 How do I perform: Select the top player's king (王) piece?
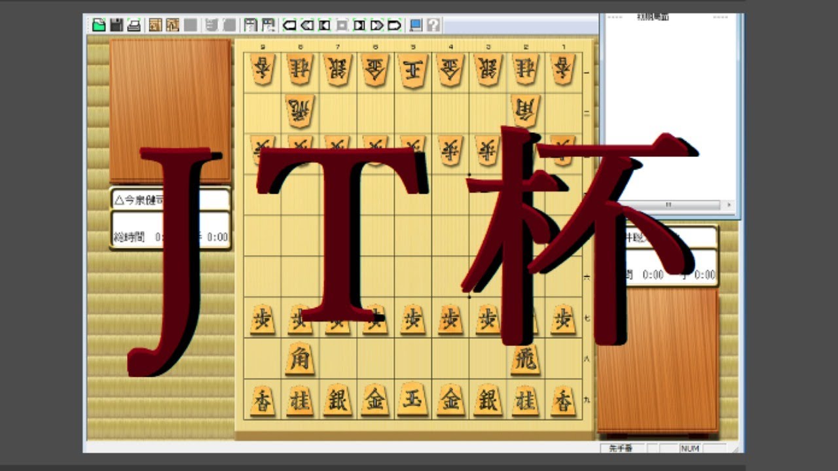412,70
